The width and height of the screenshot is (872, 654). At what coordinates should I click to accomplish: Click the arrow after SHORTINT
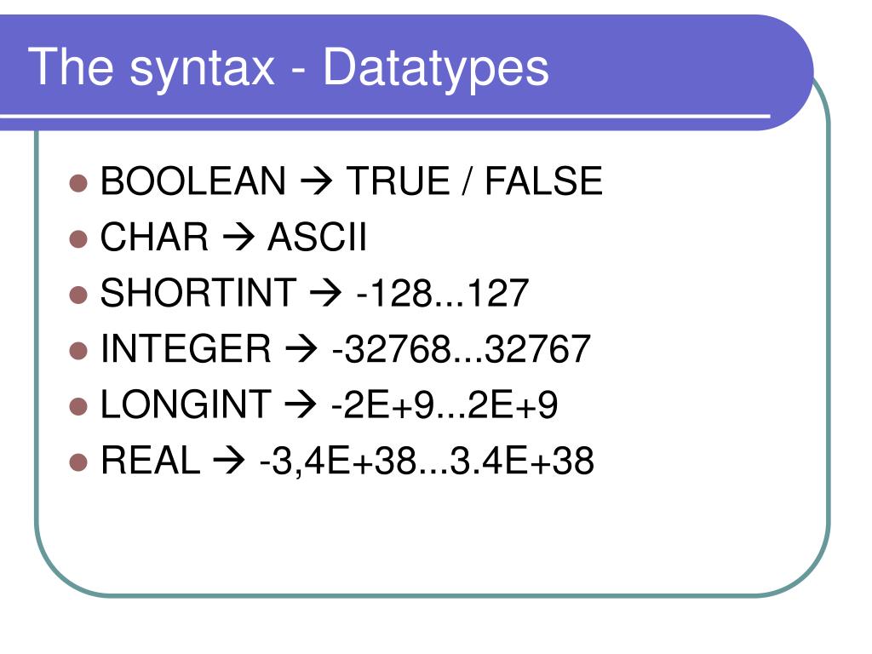(x=325, y=293)
